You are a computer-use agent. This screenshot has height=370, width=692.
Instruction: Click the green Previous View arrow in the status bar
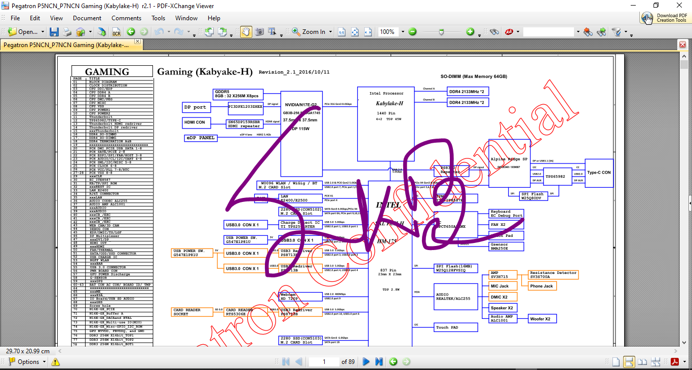click(394, 362)
